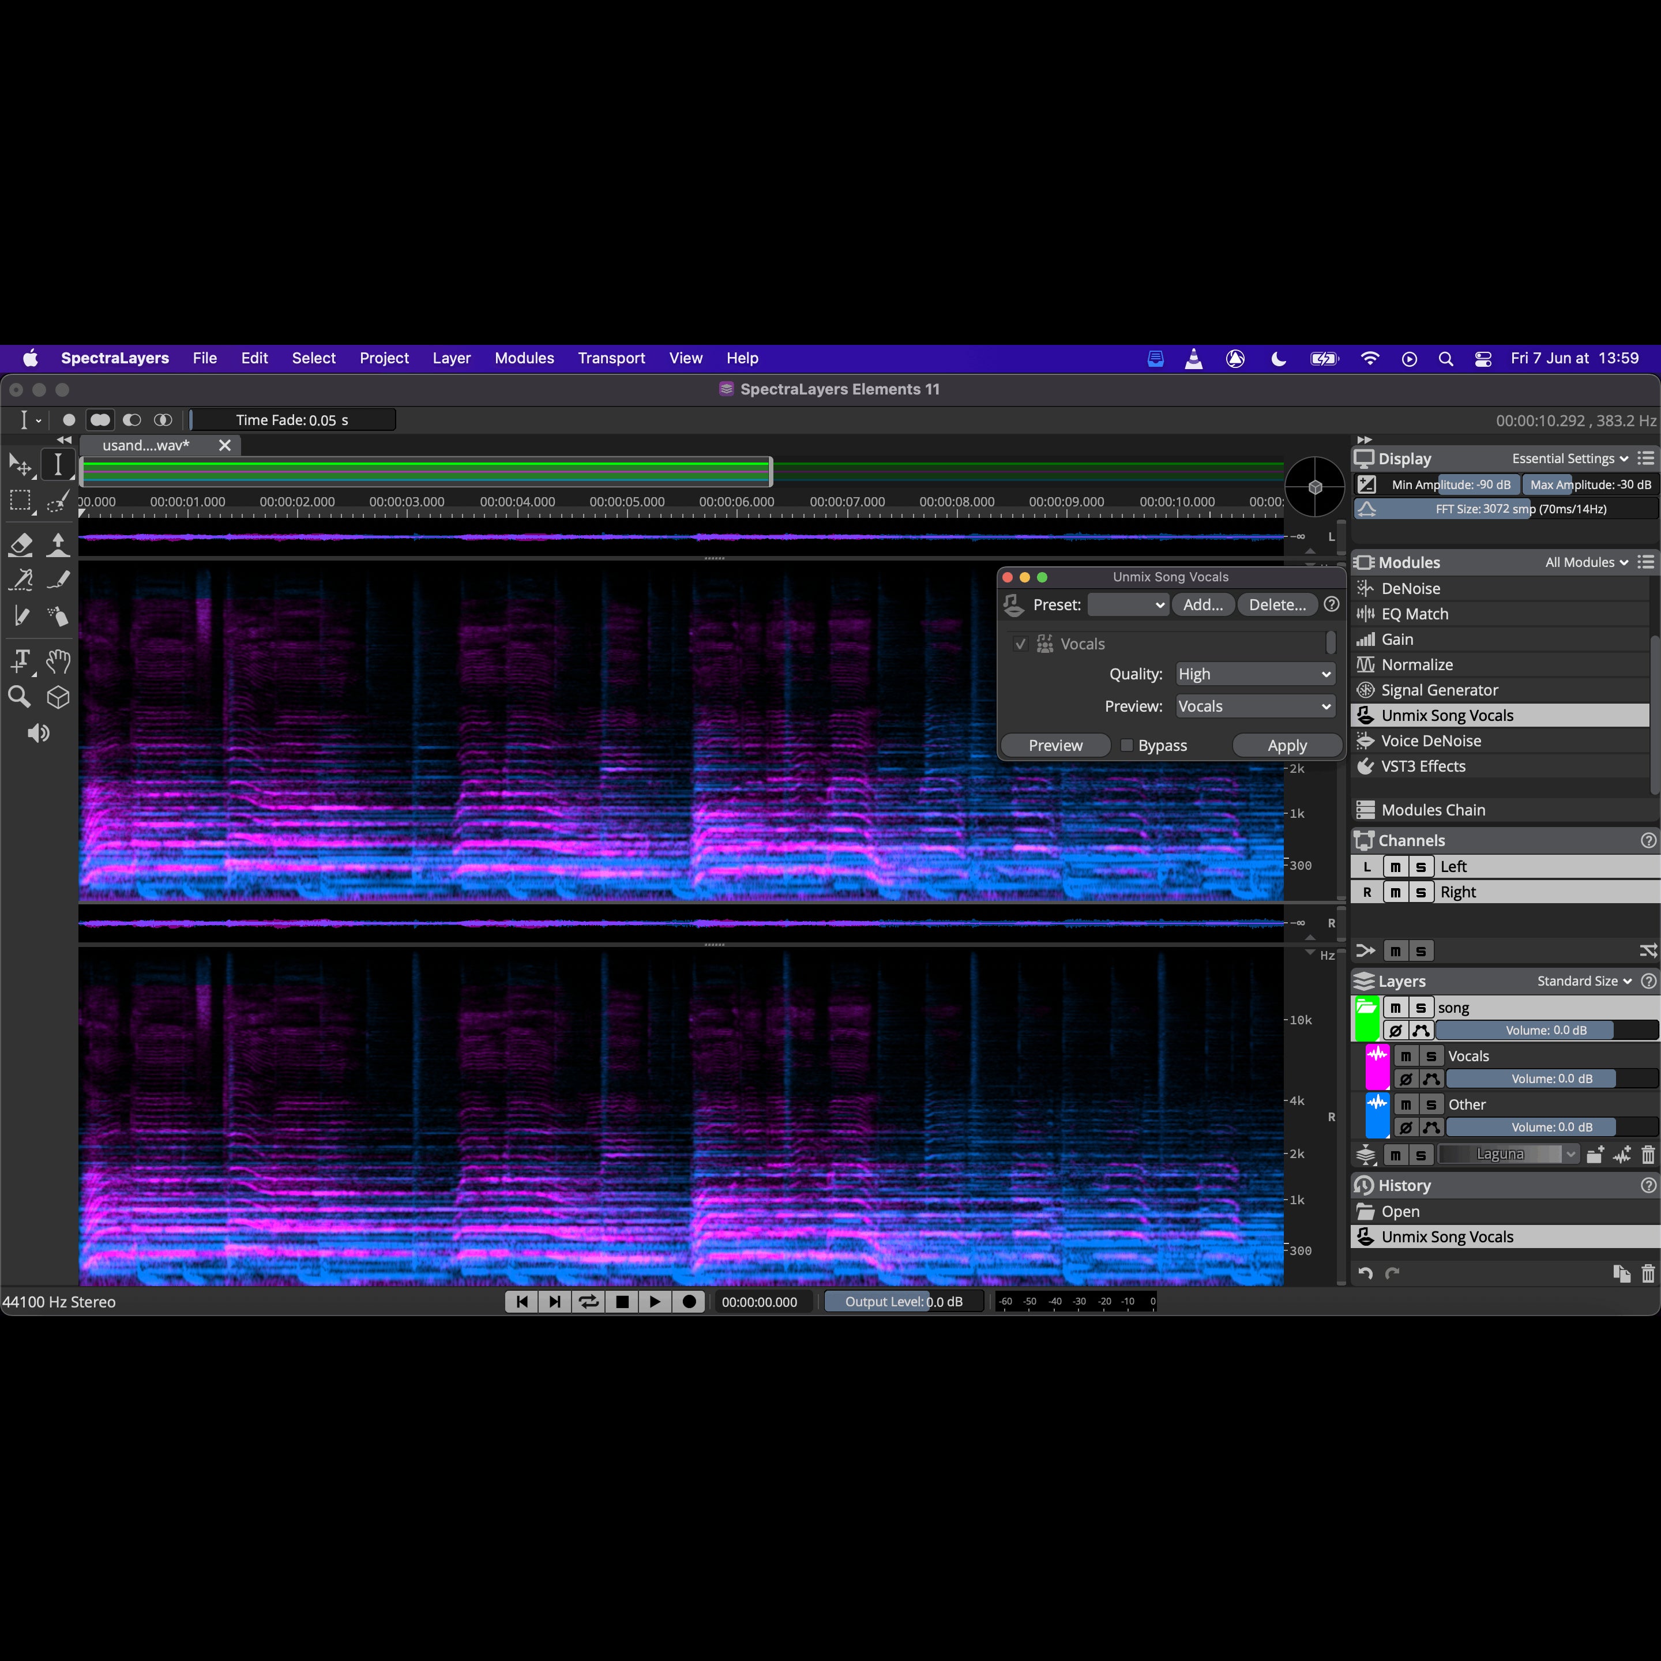Click the History undo arrow
Viewport: 1661px width, 1661px height.
(1365, 1274)
